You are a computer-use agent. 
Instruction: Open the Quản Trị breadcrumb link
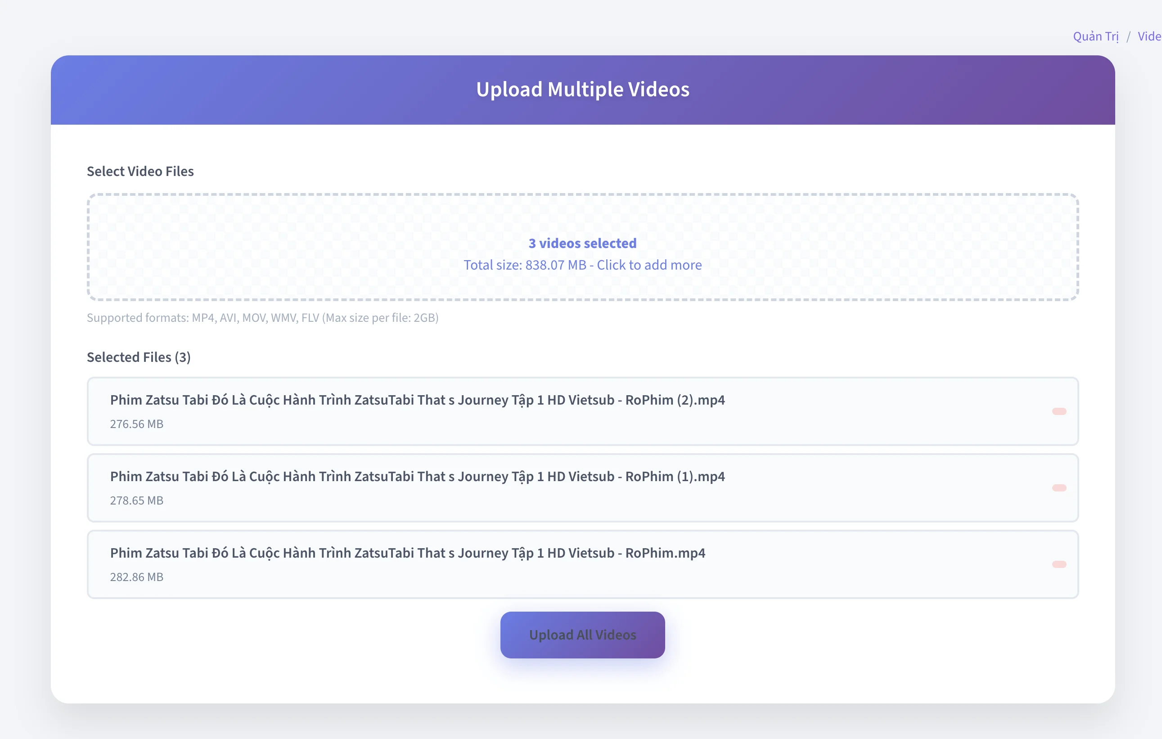pos(1095,37)
